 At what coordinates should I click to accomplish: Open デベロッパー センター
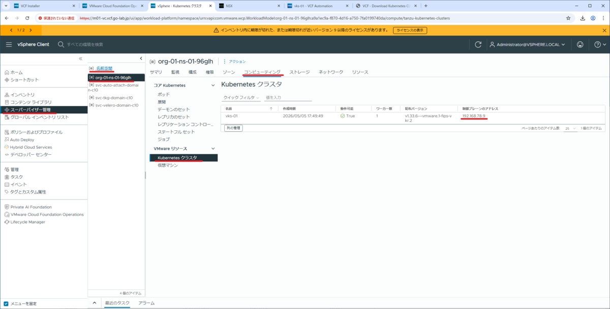coord(31,154)
